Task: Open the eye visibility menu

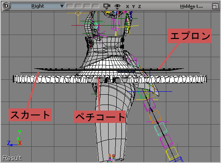Action: click(x=118, y=6)
